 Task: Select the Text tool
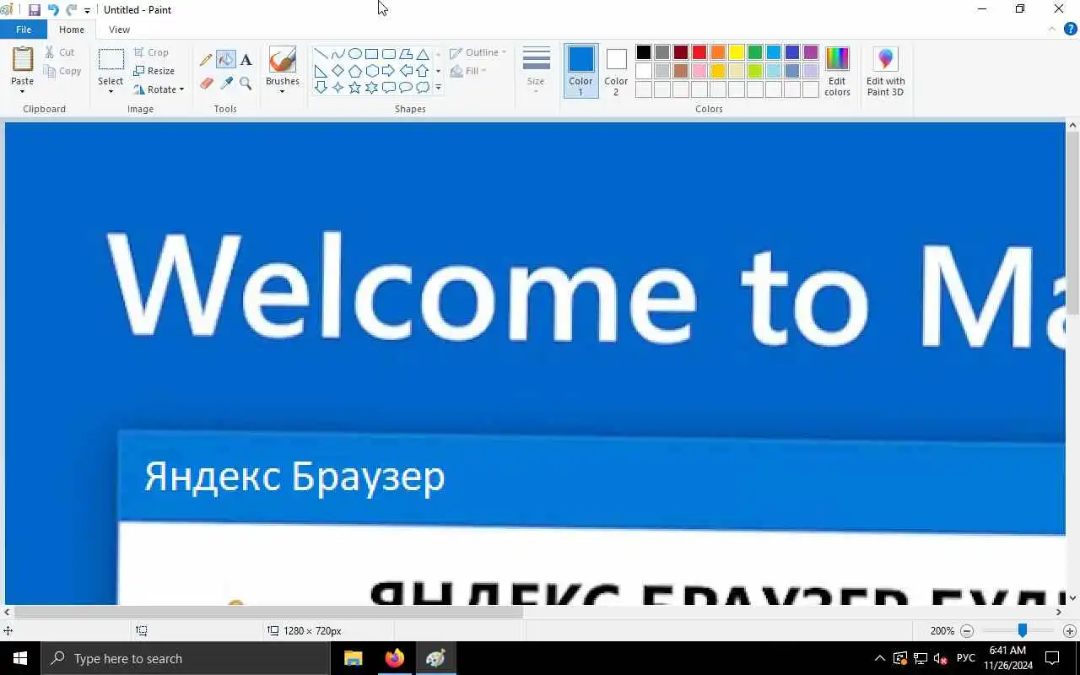pos(246,60)
